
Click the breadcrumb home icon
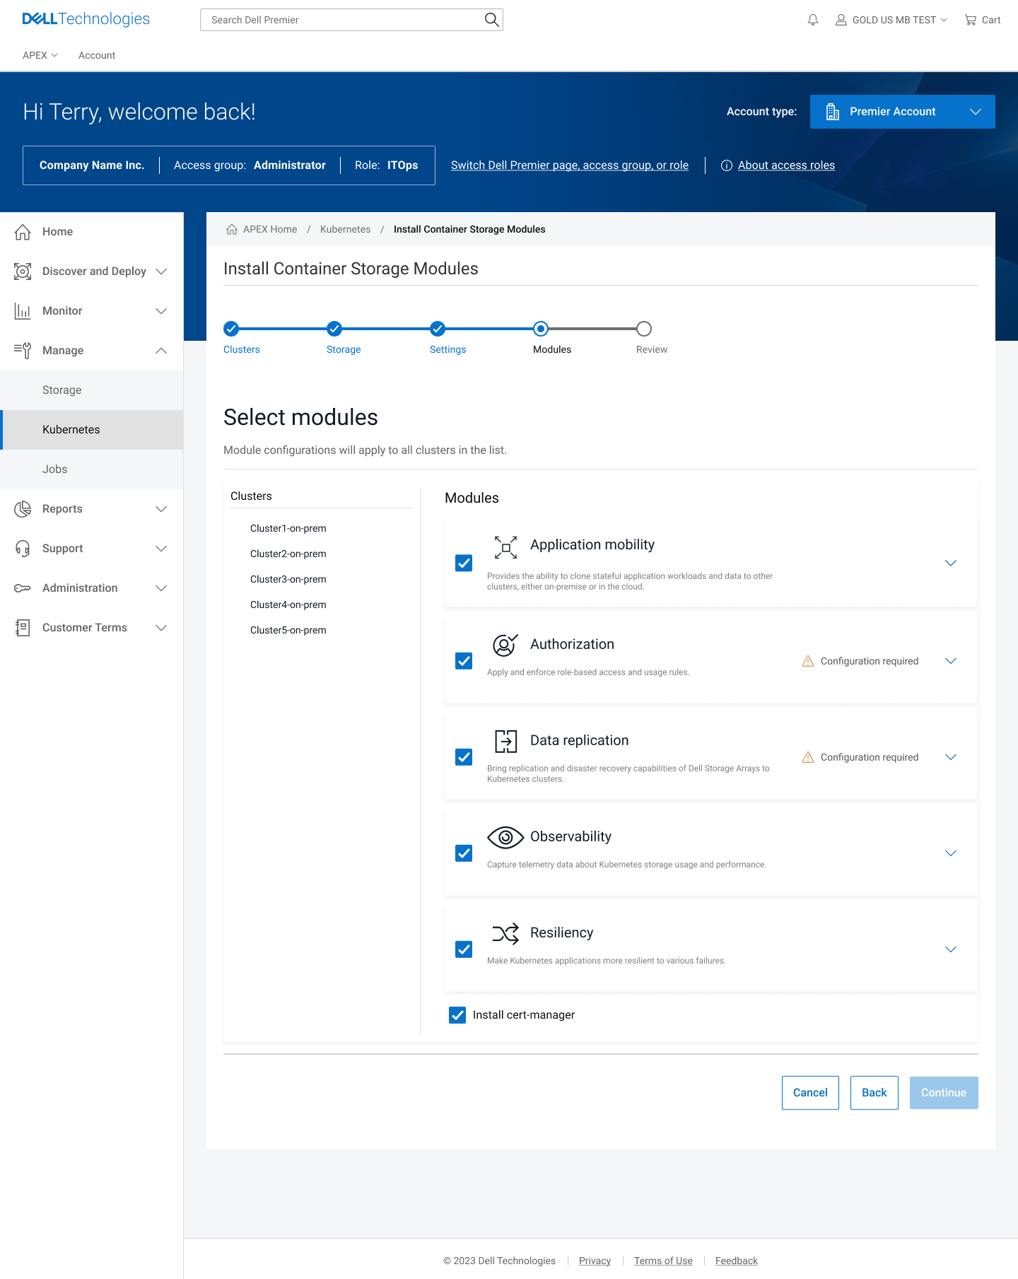(x=231, y=229)
